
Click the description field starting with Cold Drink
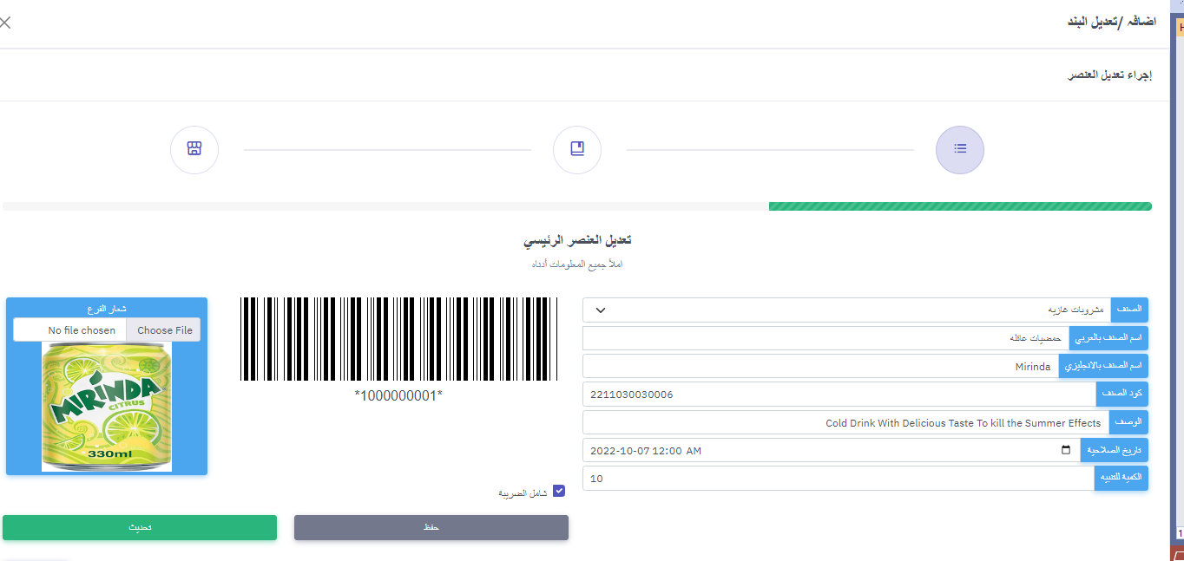[x=845, y=423]
